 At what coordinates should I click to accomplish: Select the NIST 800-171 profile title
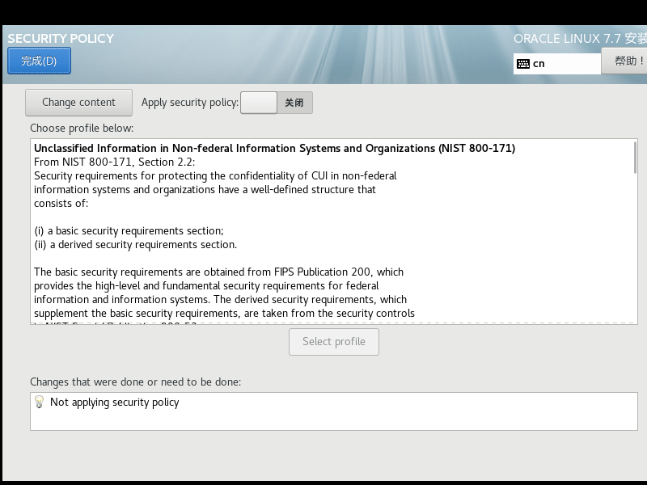(274, 148)
